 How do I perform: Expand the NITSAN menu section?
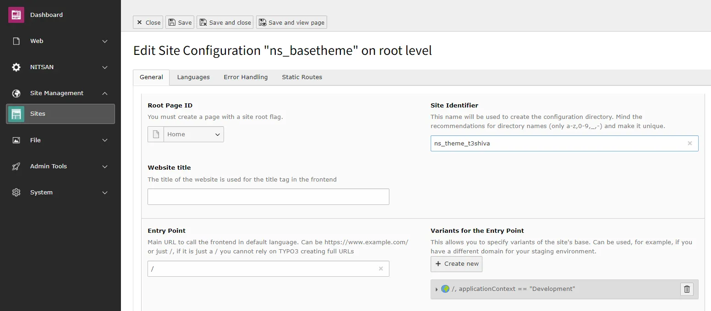pyautogui.click(x=105, y=67)
